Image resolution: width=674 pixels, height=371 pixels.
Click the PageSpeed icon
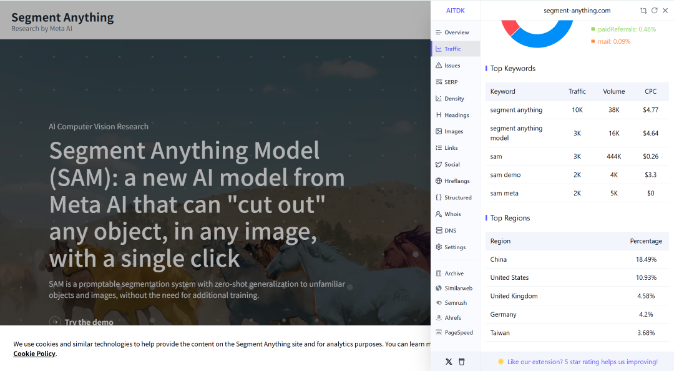click(439, 332)
